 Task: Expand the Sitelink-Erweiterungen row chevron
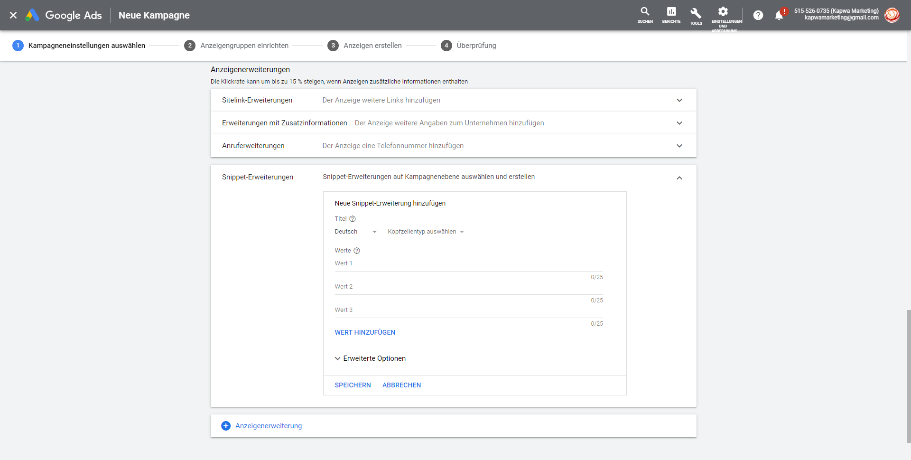[x=679, y=100]
